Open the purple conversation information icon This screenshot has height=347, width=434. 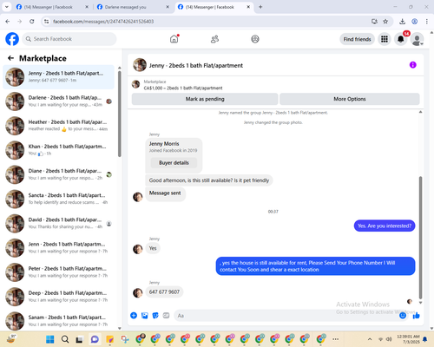click(x=413, y=65)
